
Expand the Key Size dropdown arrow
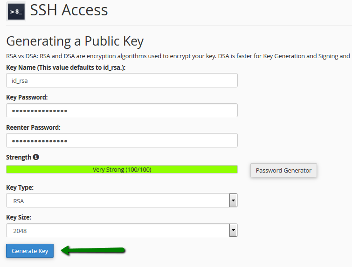(233, 230)
